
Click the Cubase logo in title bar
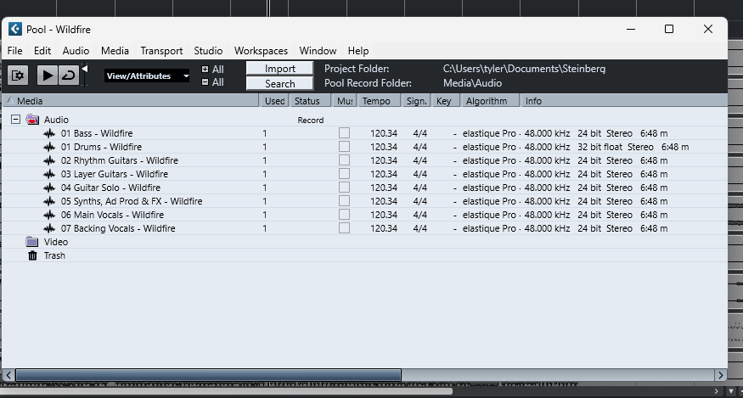click(15, 30)
